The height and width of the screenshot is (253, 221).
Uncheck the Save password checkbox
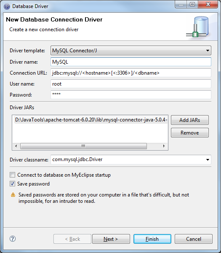12,183
